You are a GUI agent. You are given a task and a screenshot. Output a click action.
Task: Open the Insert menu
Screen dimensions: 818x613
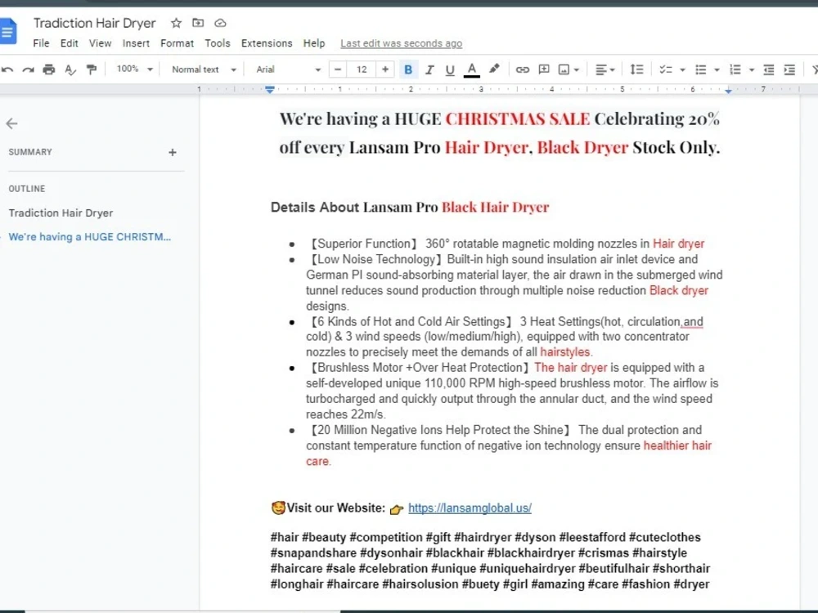(136, 43)
